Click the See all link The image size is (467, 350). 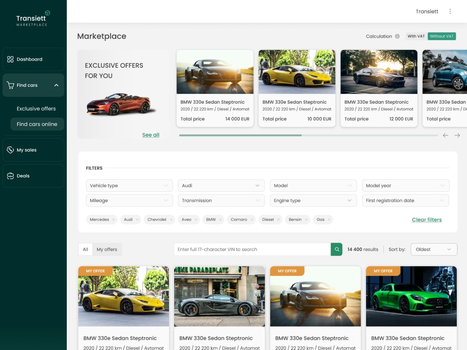pyautogui.click(x=151, y=135)
